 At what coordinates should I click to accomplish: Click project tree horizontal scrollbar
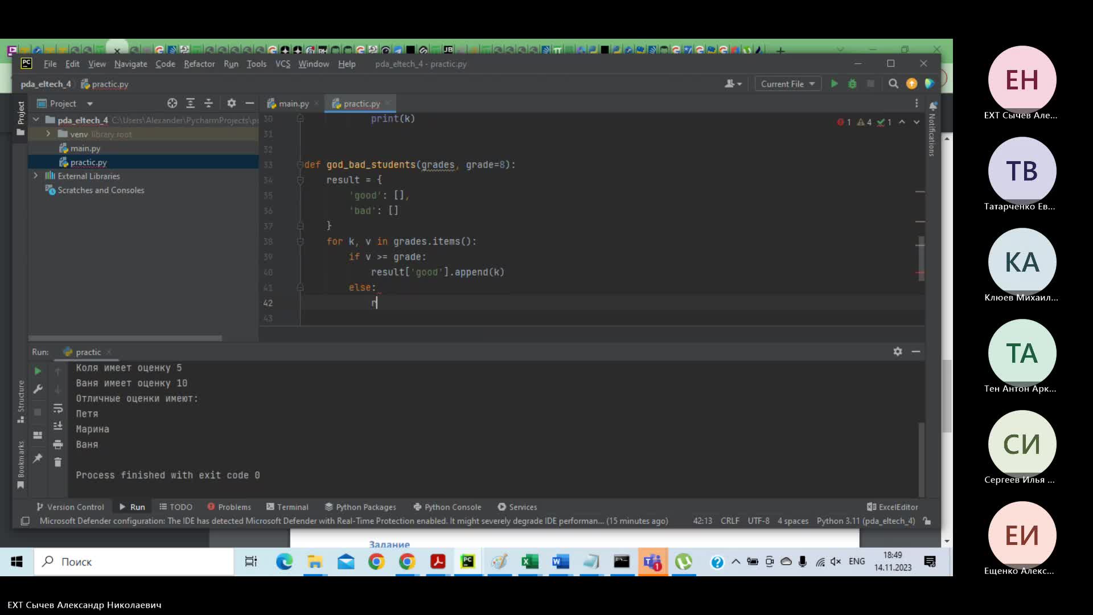click(125, 338)
